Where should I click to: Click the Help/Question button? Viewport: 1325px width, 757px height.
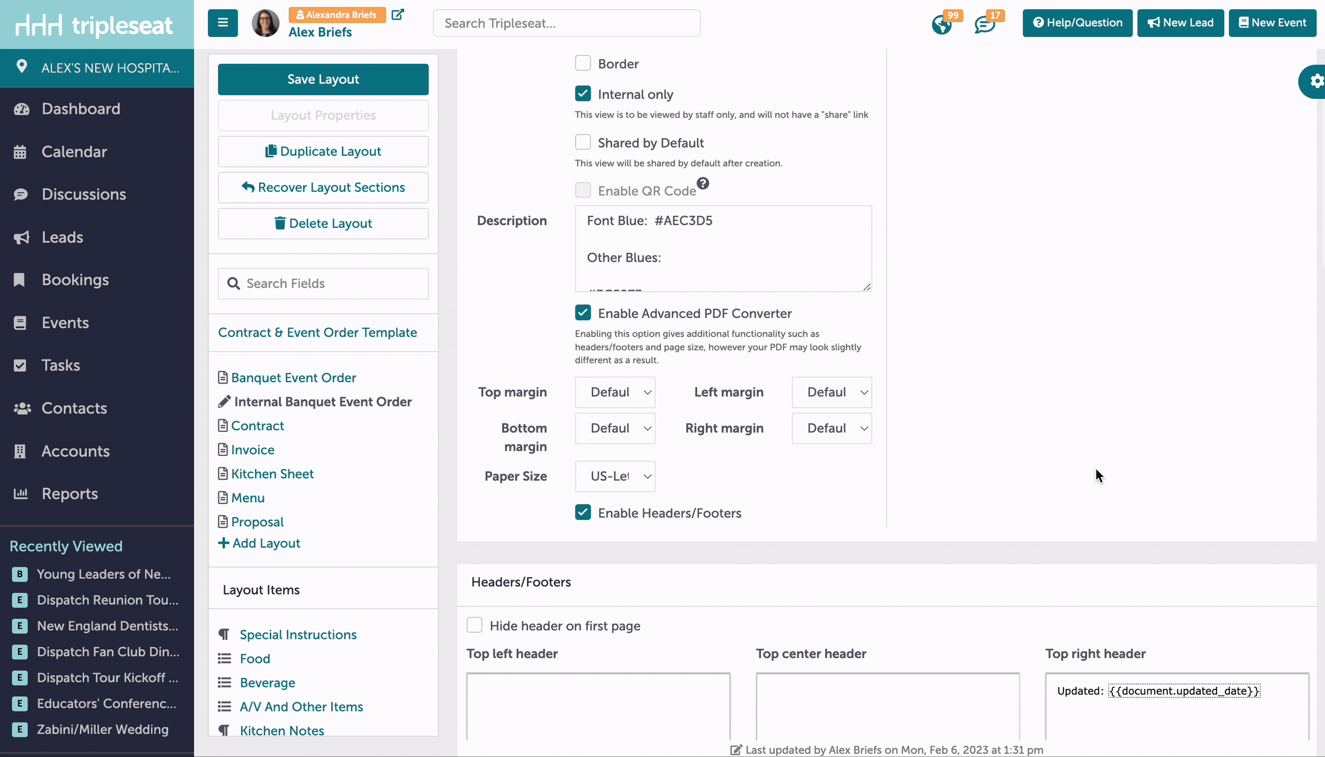click(1077, 23)
